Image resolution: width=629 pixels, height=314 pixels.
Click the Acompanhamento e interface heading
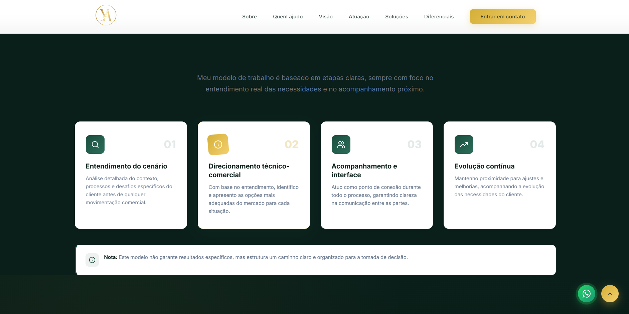coord(364,171)
